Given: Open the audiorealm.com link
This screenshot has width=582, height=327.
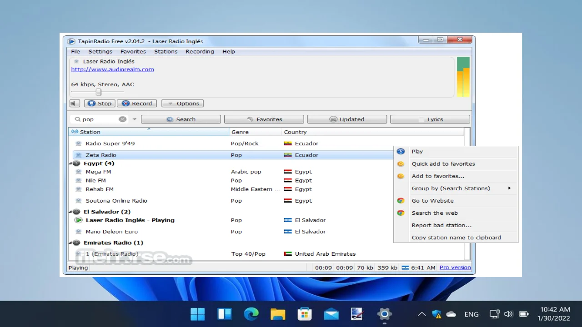Looking at the screenshot, I should (112, 69).
